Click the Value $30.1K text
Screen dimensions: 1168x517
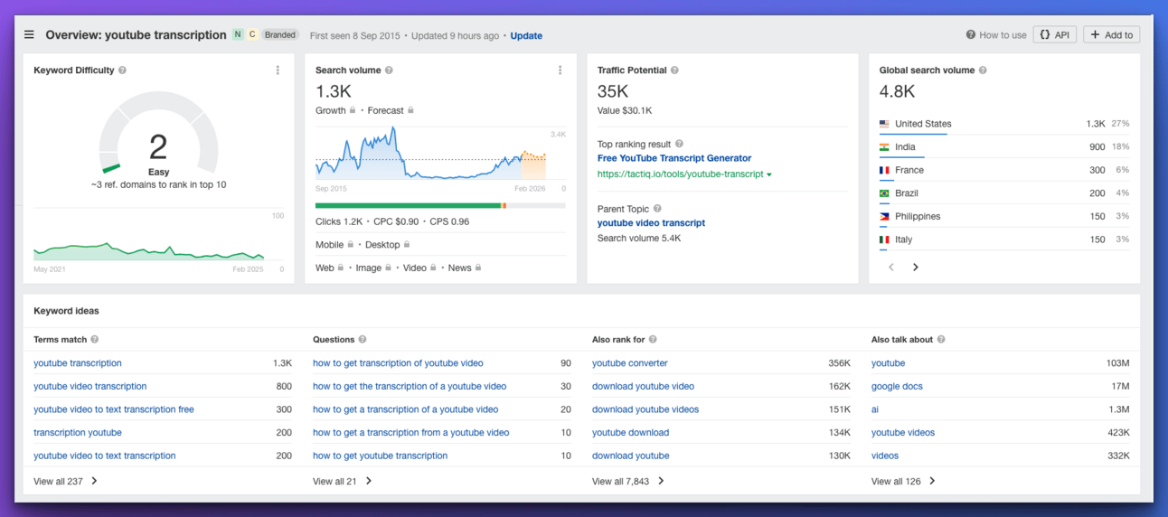click(x=625, y=111)
